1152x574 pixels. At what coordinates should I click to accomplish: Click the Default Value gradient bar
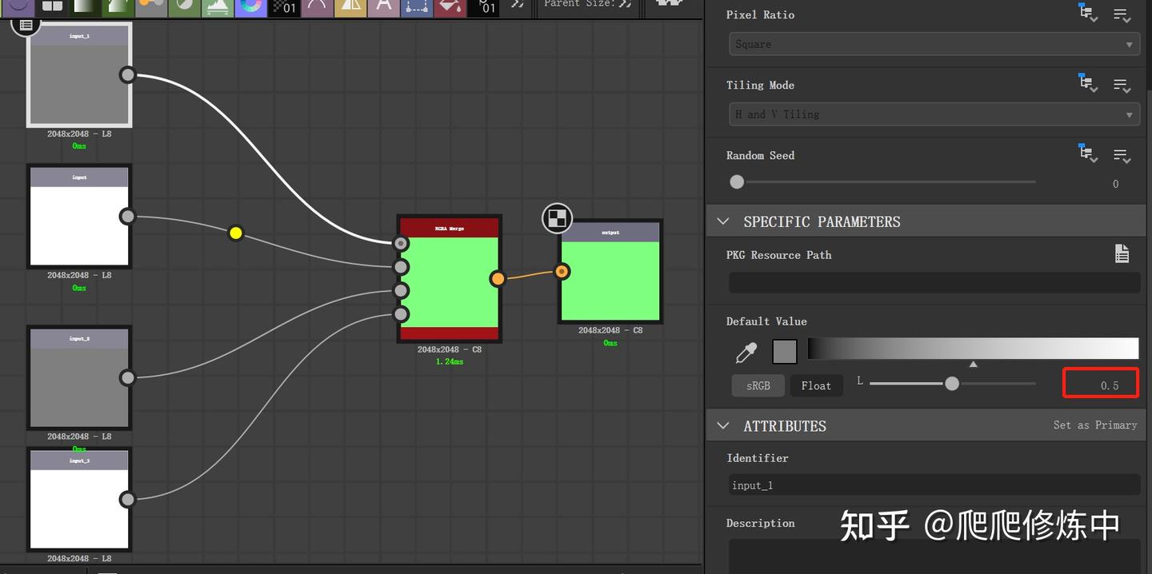[973, 349]
